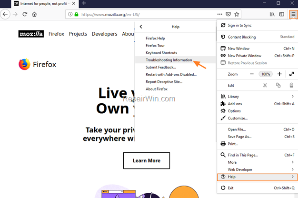Viewport: 298px width, 198px height.
Task: Click Print... in the menu
Action: click(x=258, y=144)
